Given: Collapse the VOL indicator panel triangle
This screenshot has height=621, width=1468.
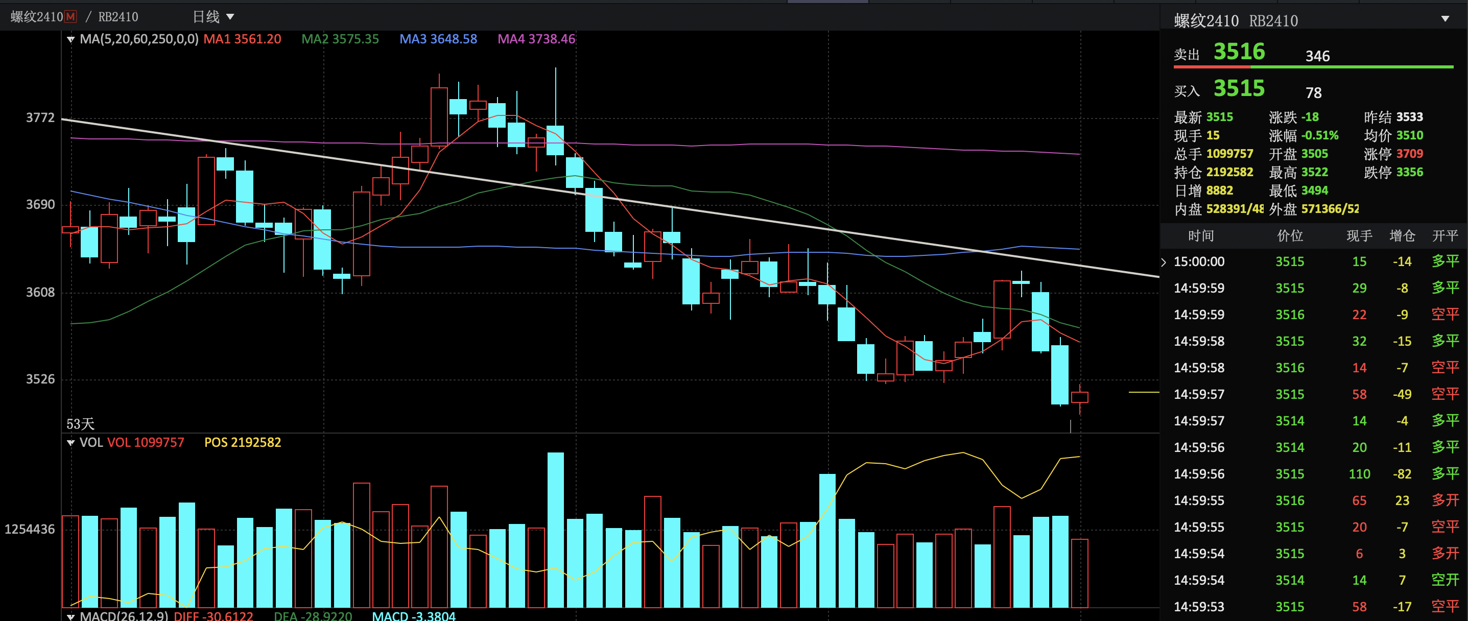Looking at the screenshot, I should click(x=70, y=443).
